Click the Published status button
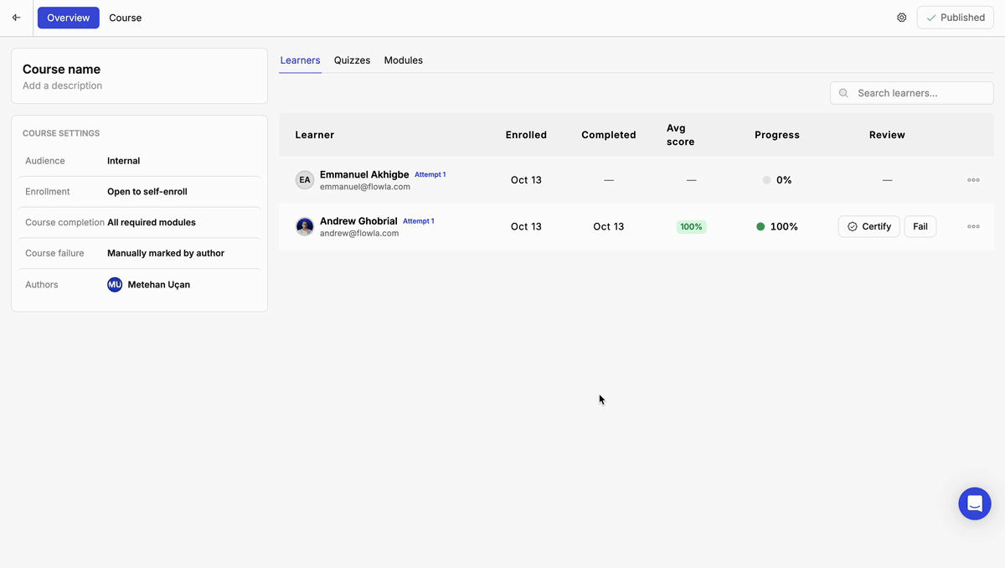Screen dimensions: 1005x568 coord(956,18)
